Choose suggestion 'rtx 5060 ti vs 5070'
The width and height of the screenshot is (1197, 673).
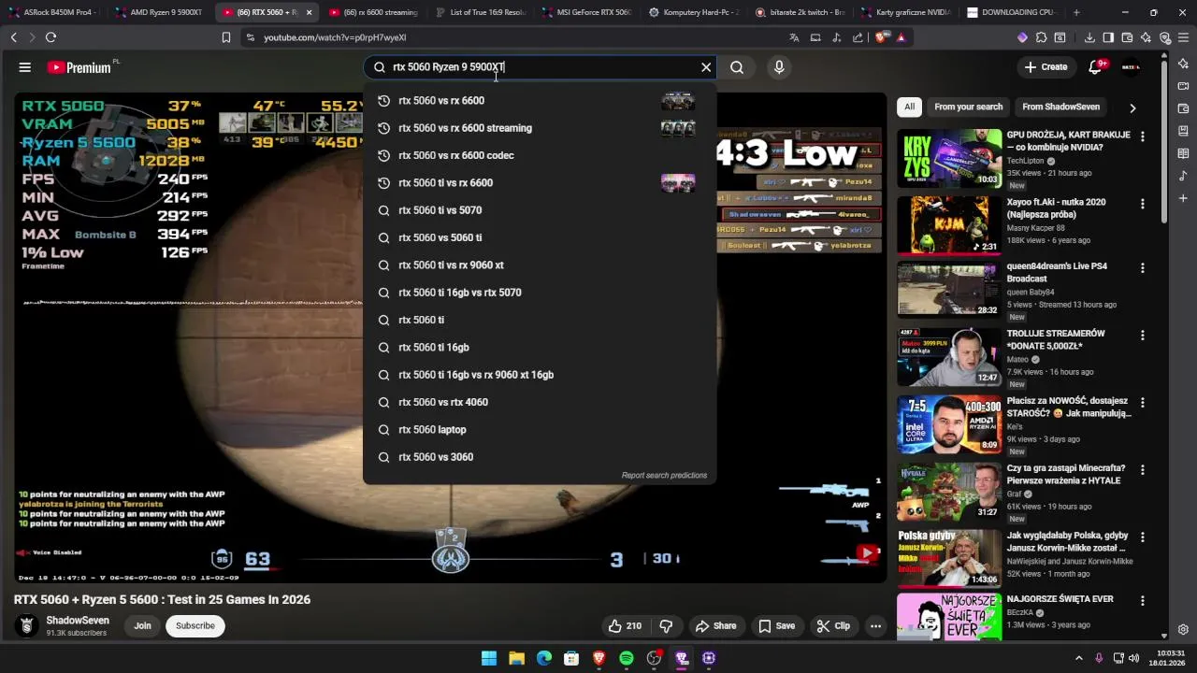coord(540,210)
